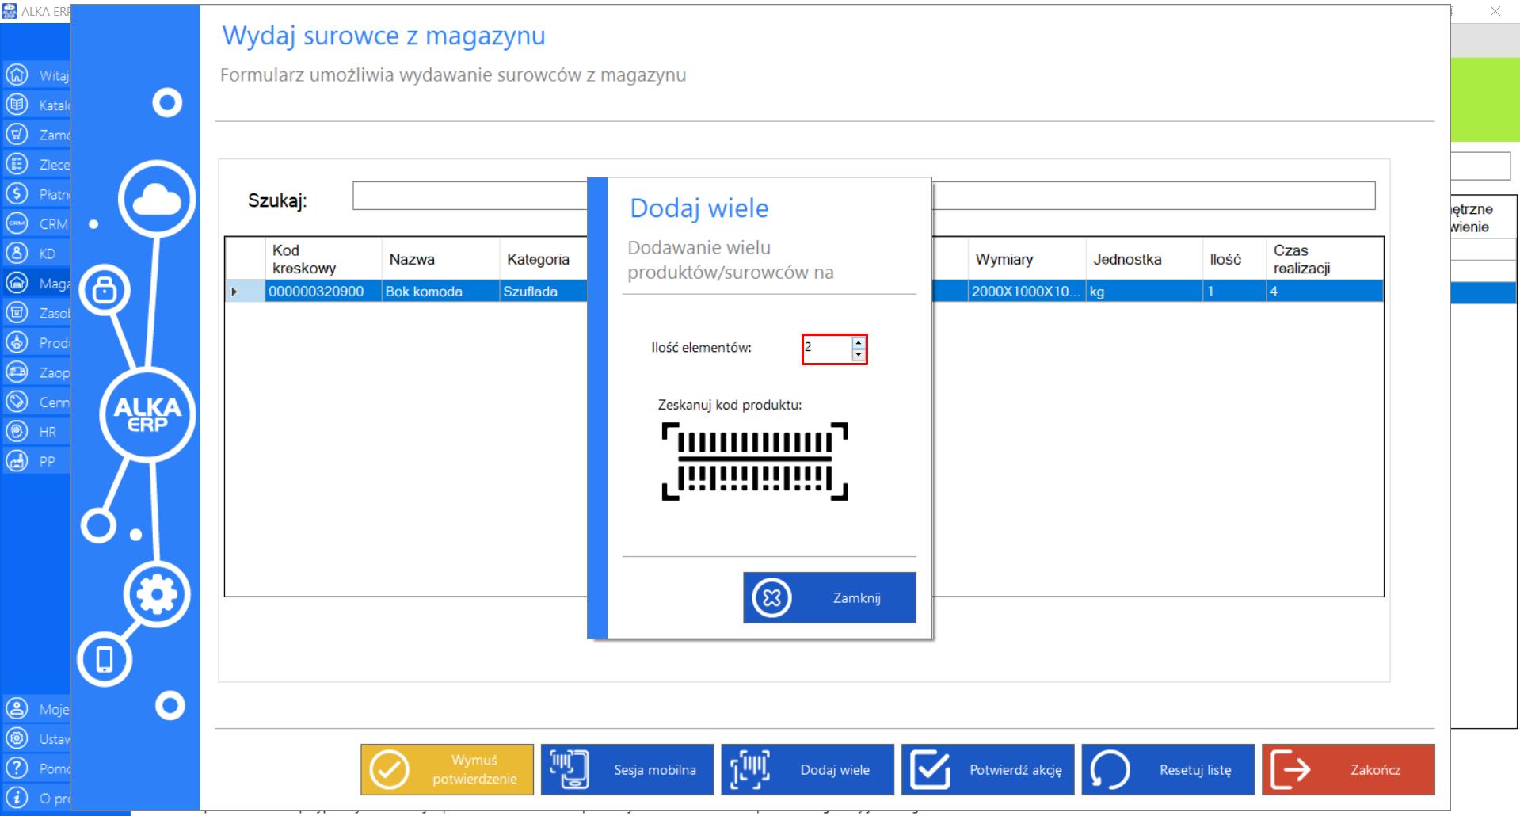
Task: Click Potwierdź akcję button
Action: (988, 769)
